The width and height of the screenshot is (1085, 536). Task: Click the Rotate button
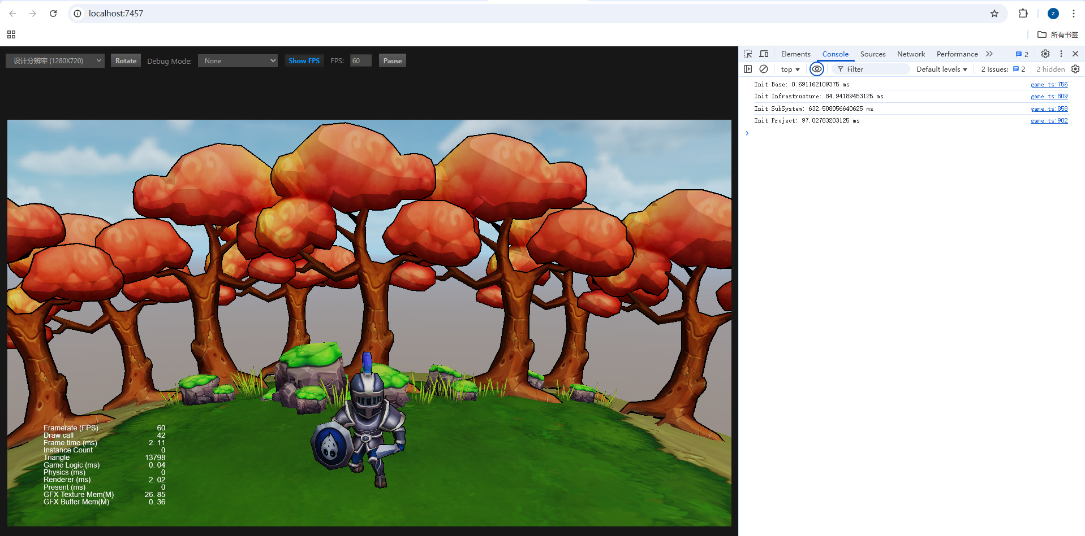(126, 61)
